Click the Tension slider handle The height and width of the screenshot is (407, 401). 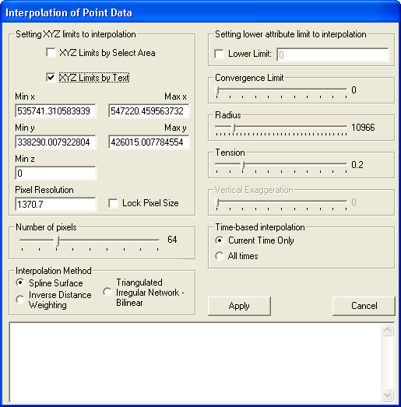(x=243, y=165)
